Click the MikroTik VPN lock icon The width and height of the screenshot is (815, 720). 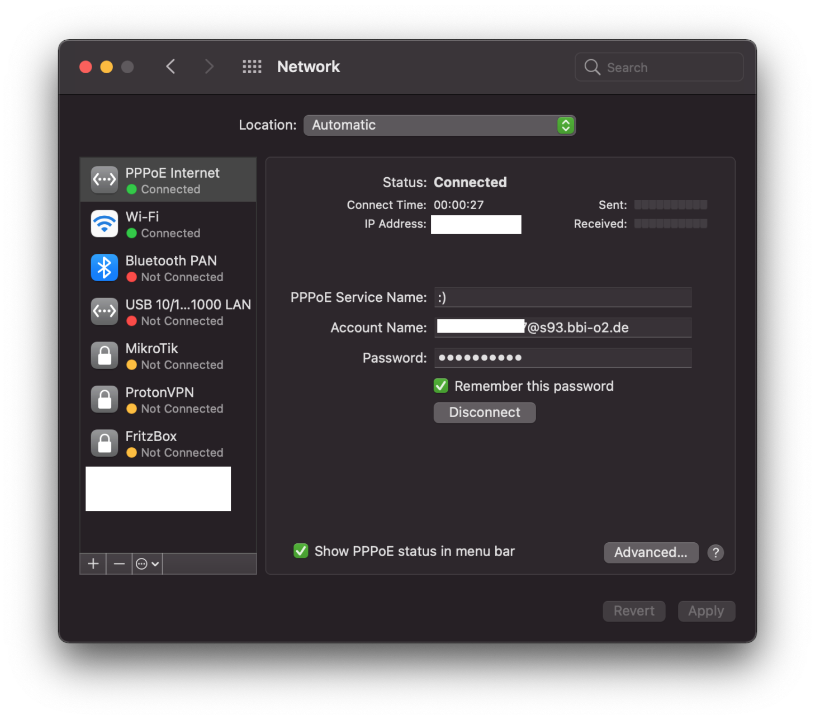[x=105, y=355]
